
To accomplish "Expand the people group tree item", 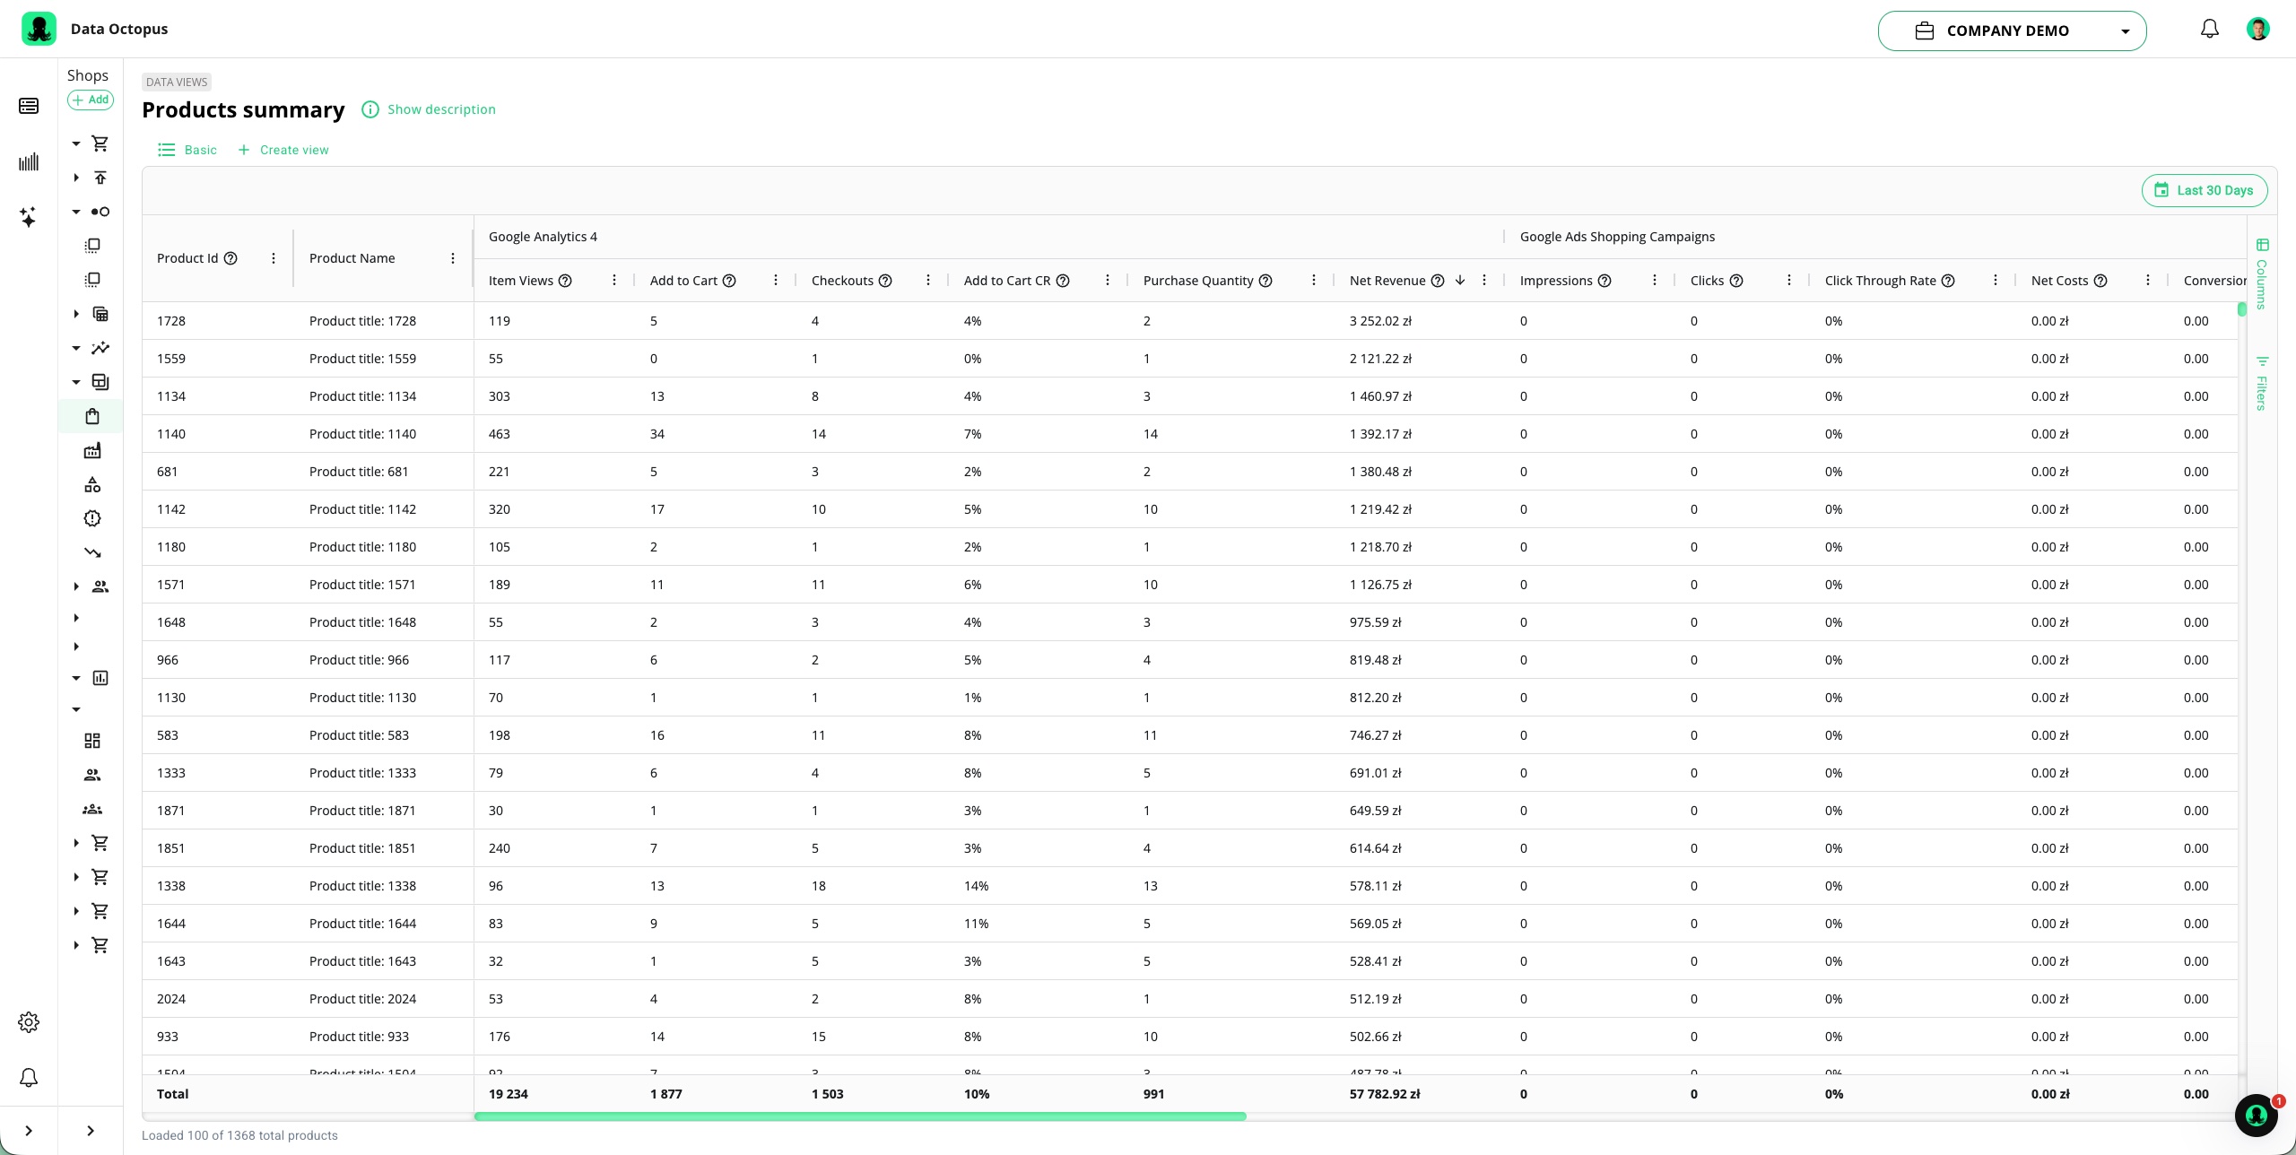I will (x=76, y=586).
